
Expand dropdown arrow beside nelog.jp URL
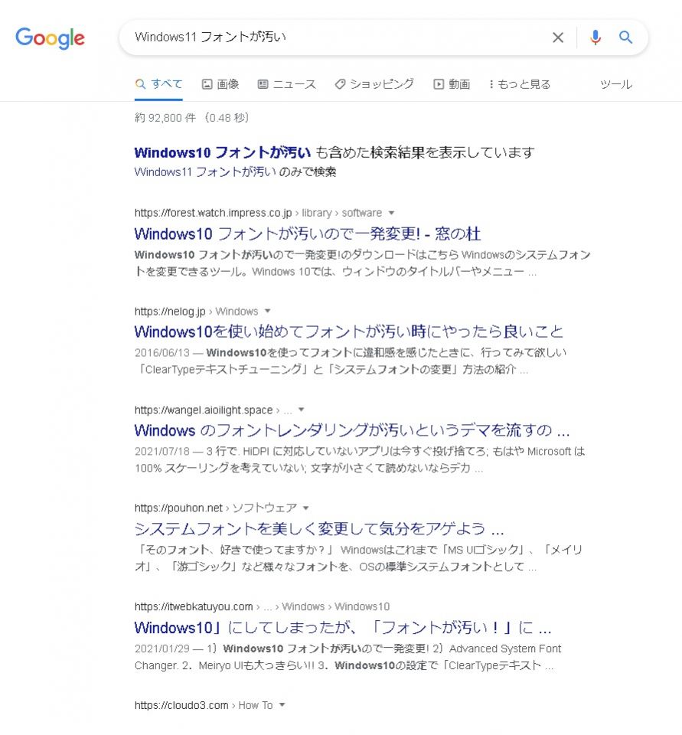(x=268, y=312)
